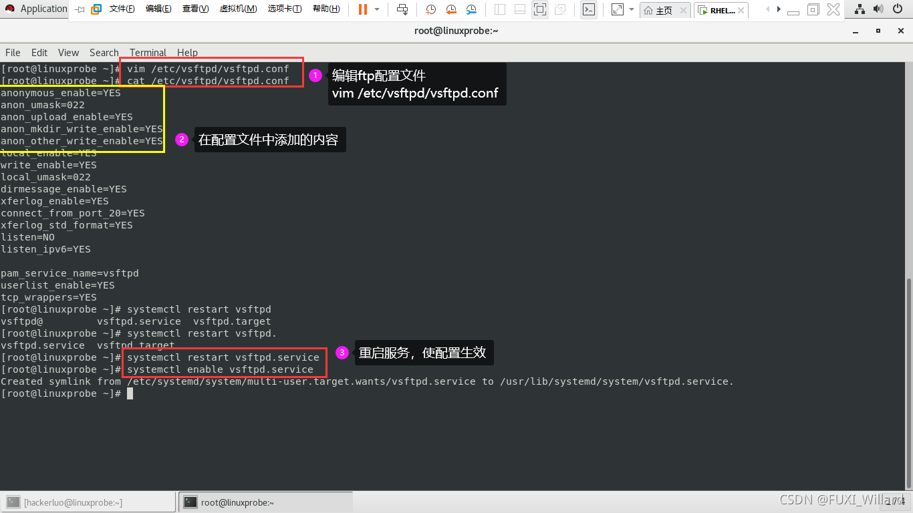The image size is (913, 513).
Task: Open the terminal Search menu
Action: click(x=104, y=52)
